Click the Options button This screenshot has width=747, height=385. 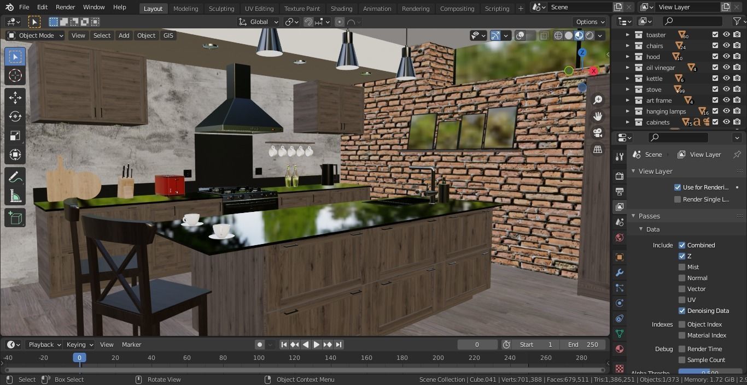(x=590, y=22)
